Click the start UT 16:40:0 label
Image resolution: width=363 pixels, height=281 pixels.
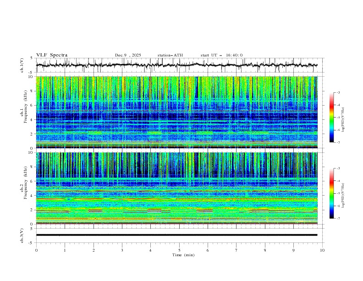pyautogui.click(x=221, y=55)
